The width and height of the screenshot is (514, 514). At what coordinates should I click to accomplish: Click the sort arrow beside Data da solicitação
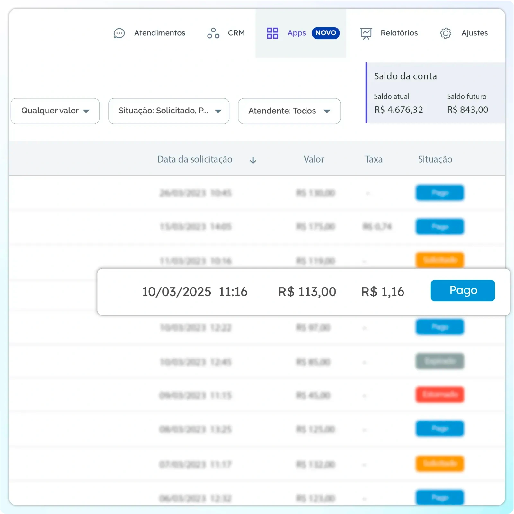click(253, 160)
